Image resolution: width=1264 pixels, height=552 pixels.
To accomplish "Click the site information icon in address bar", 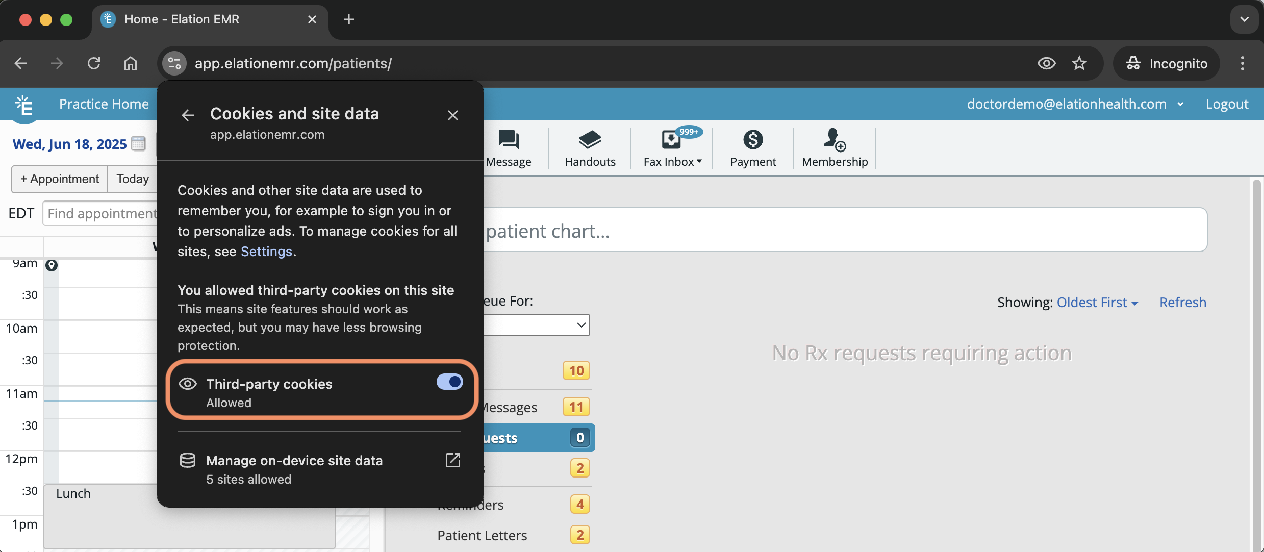I will [174, 63].
